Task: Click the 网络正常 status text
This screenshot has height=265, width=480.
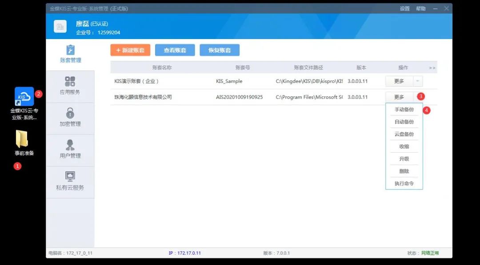Action: [x=430, y=253]
